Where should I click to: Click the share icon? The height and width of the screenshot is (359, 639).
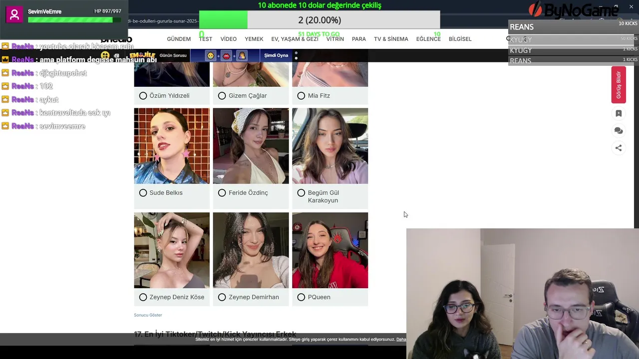pos(619,148)
